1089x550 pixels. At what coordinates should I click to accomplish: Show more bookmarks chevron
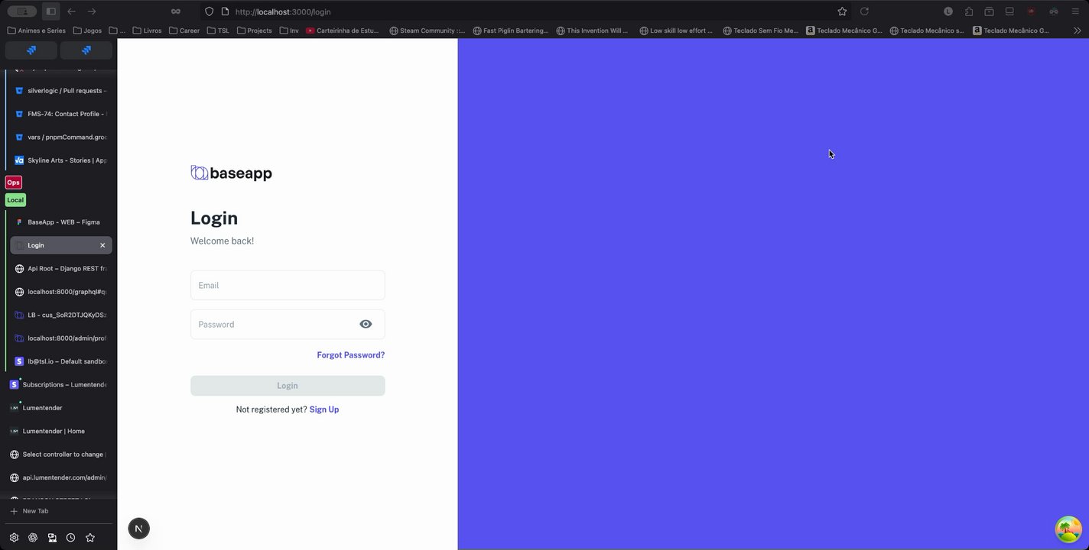pos(1078,31)
